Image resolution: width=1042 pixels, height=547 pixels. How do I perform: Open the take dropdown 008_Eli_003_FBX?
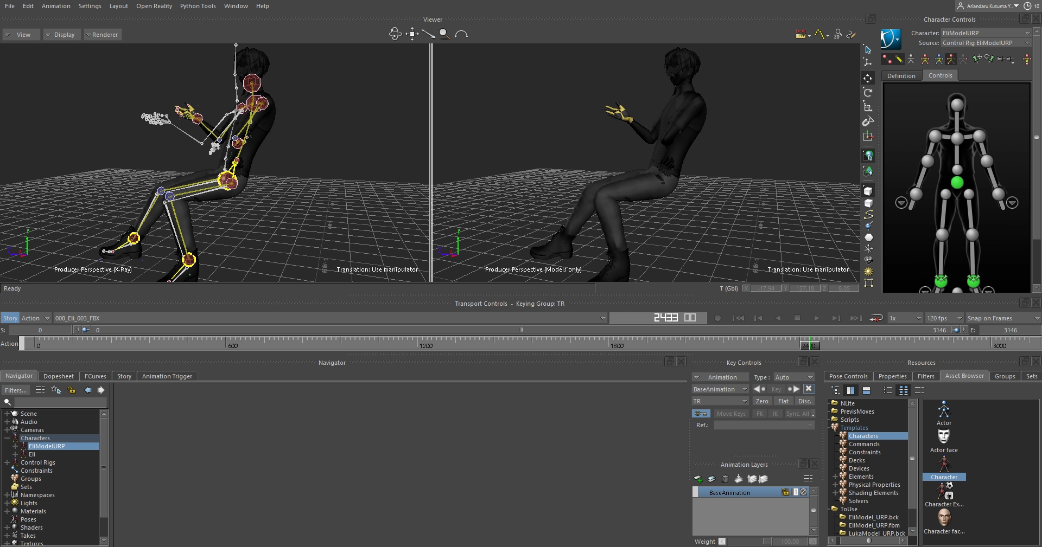point(330,318)
